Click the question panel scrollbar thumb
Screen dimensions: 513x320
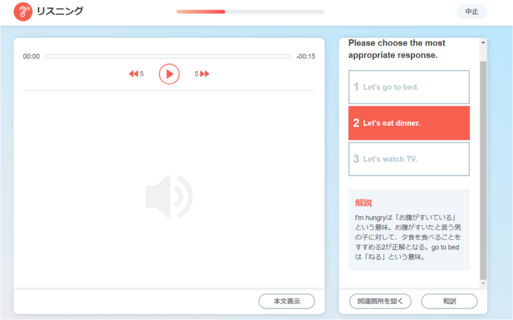[484, 170]
